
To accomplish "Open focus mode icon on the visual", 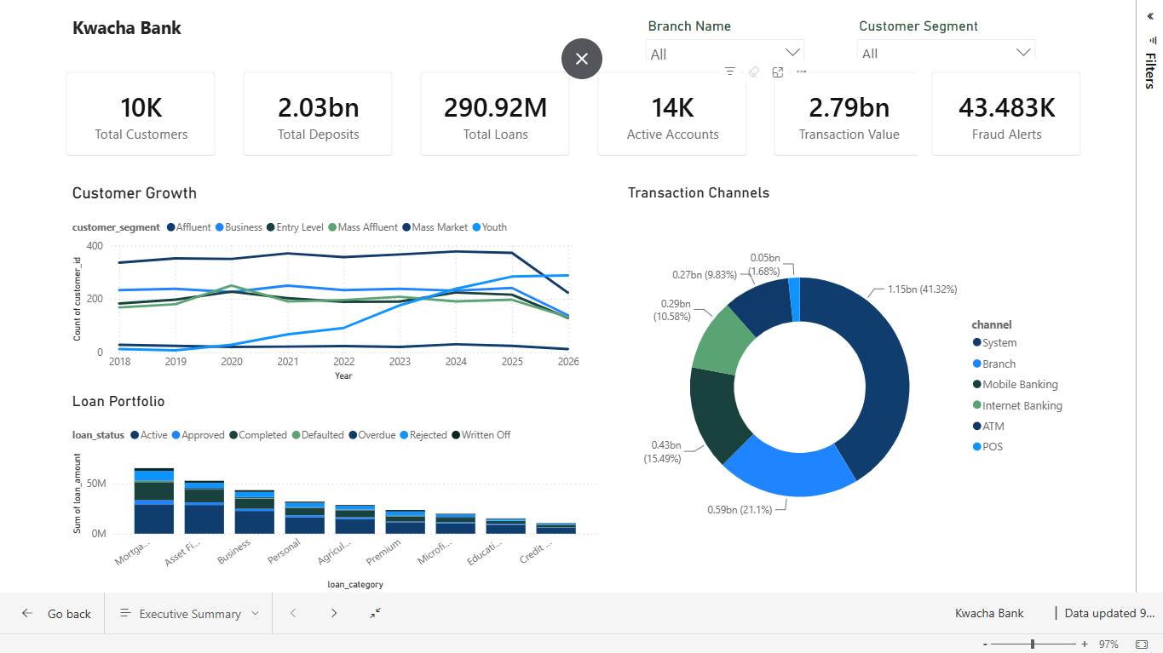I will tap(778, 72).
